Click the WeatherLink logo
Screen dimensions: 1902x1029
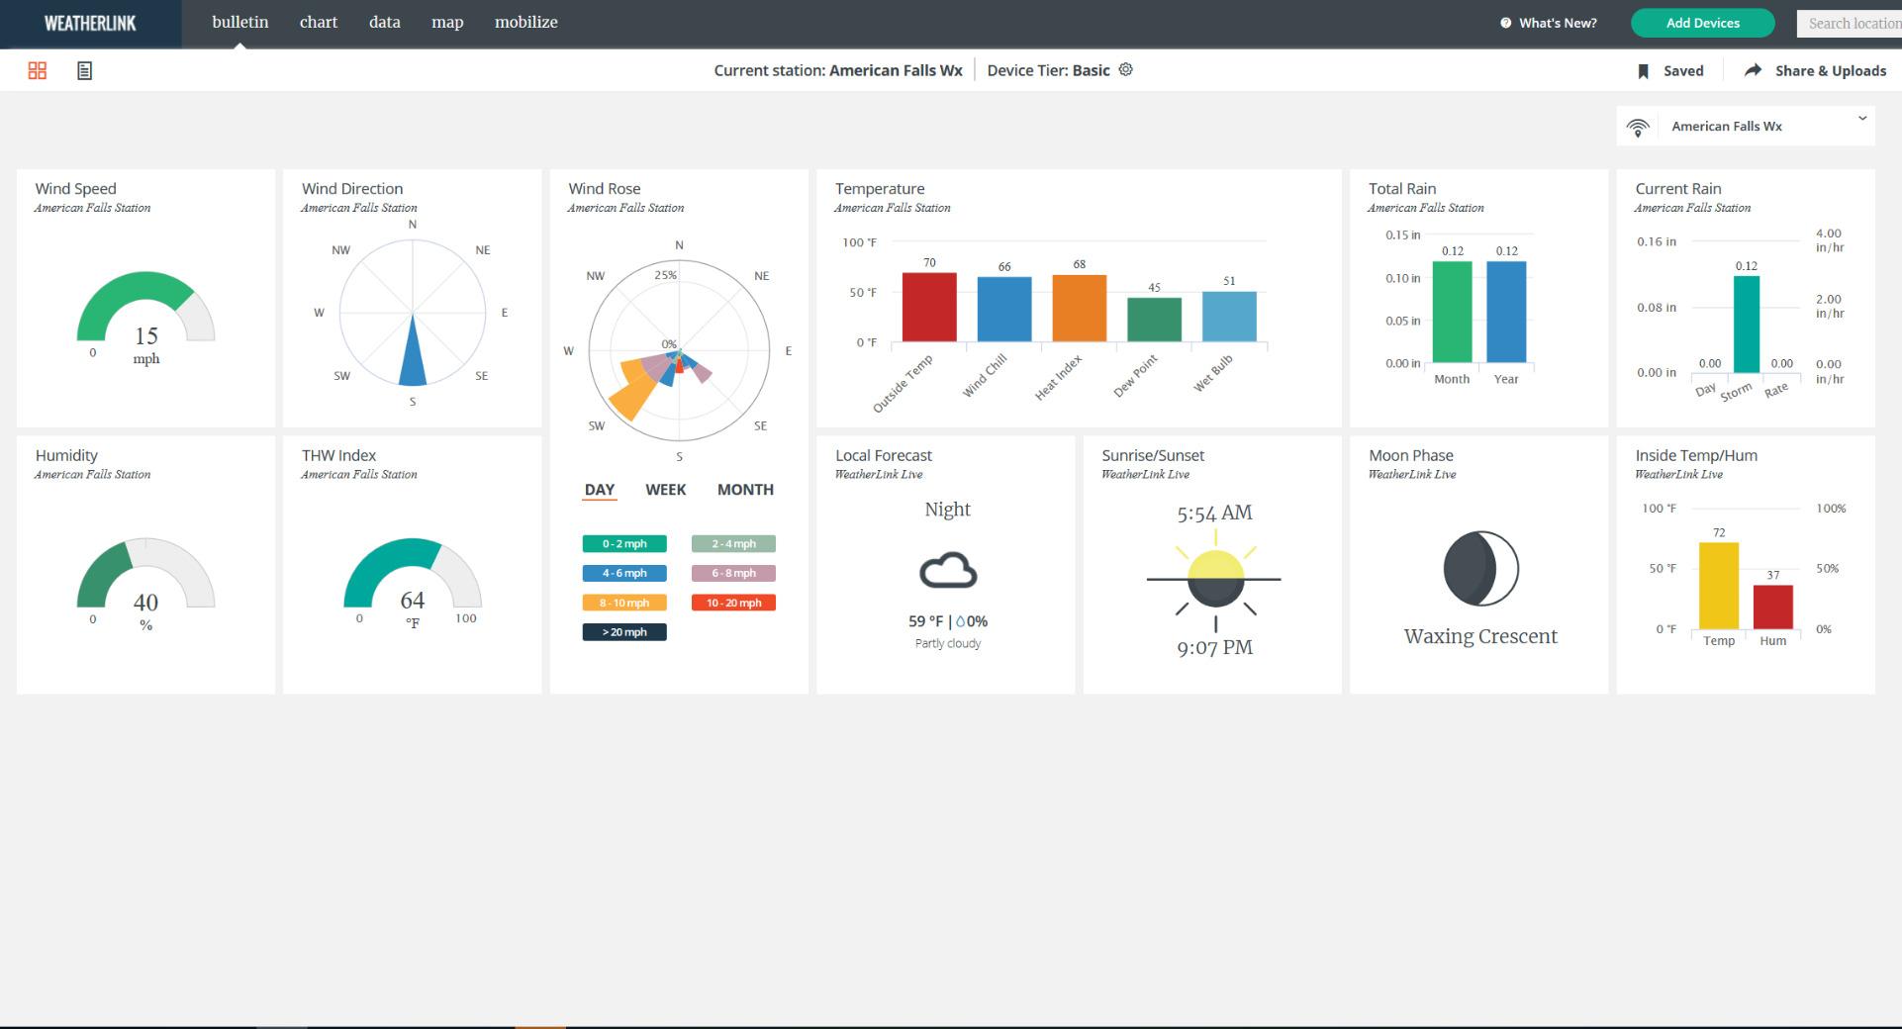point(90,23)
